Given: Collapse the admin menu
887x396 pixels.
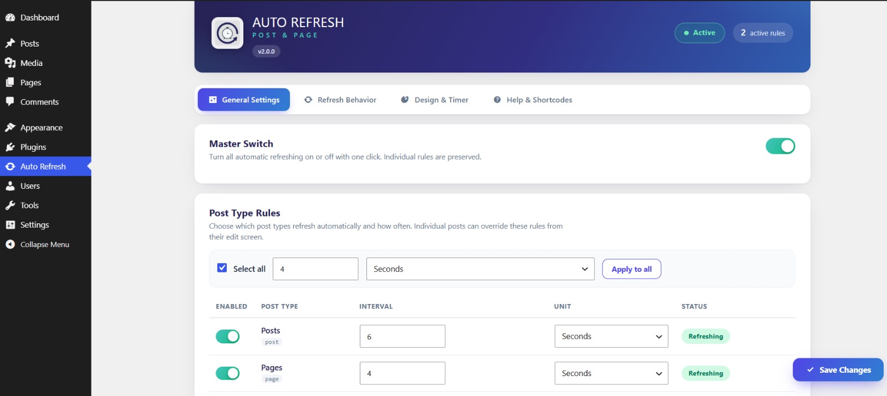Looking at the screenshot, I should point(37,244).
